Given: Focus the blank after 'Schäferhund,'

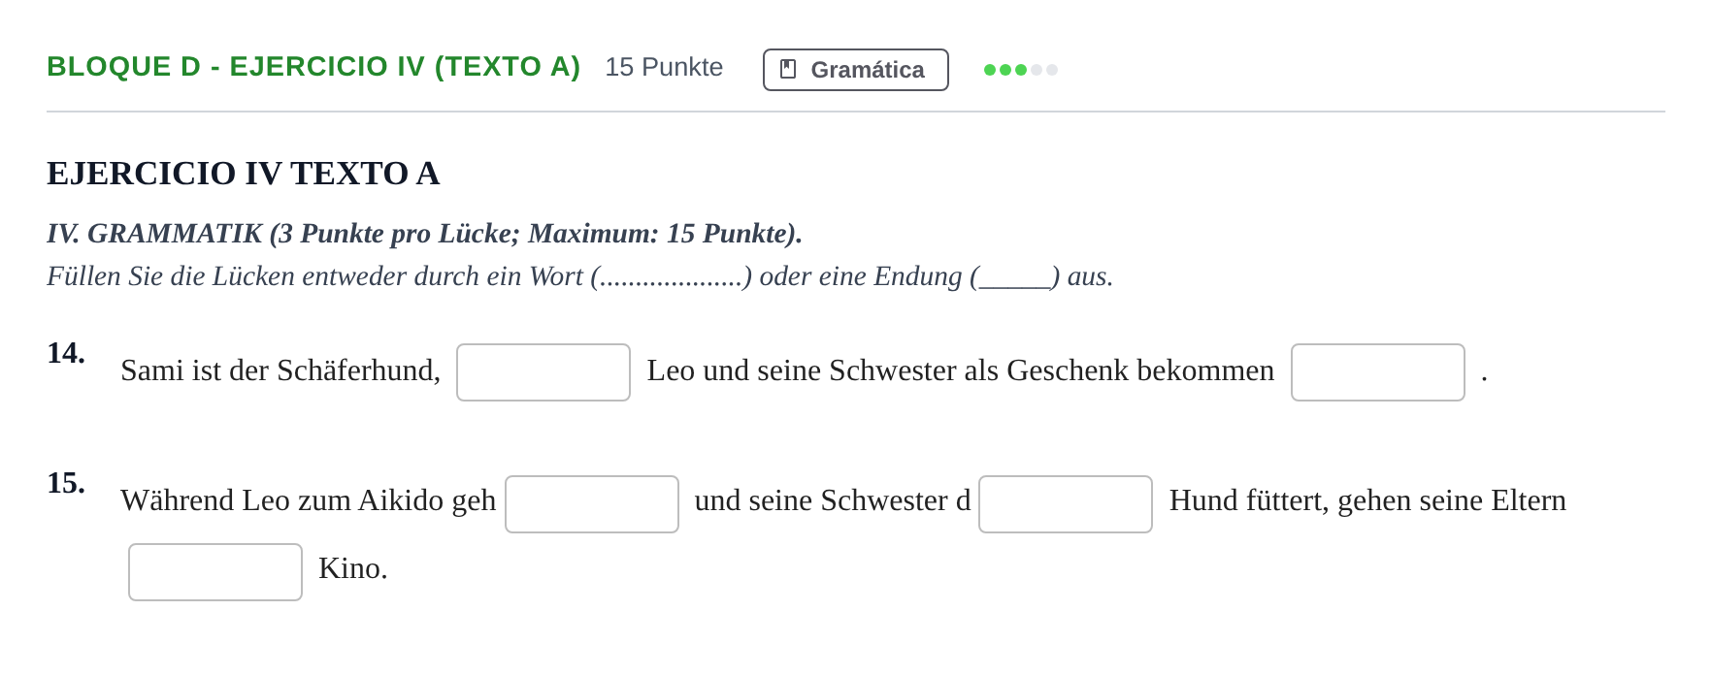Looking at the screenshot, I should click(x=543, y=372).
